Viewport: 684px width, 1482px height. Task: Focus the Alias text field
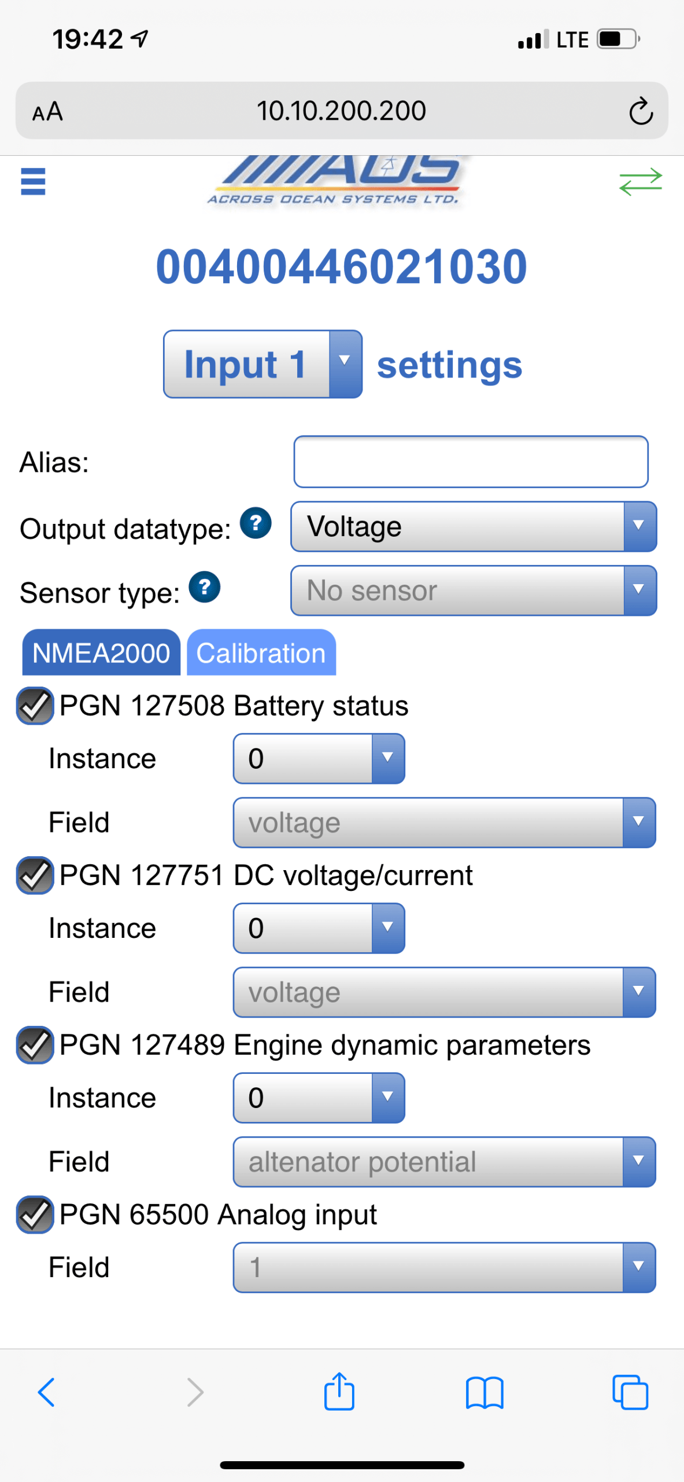coord(471,462)
